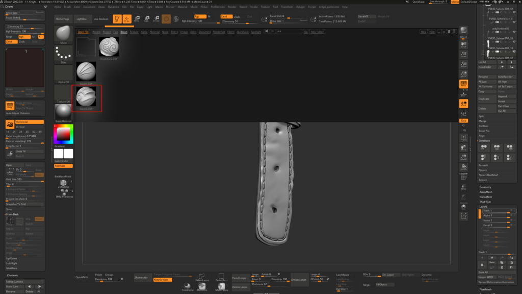Select the SelectRect brush icon

click(x=221, y=277)
